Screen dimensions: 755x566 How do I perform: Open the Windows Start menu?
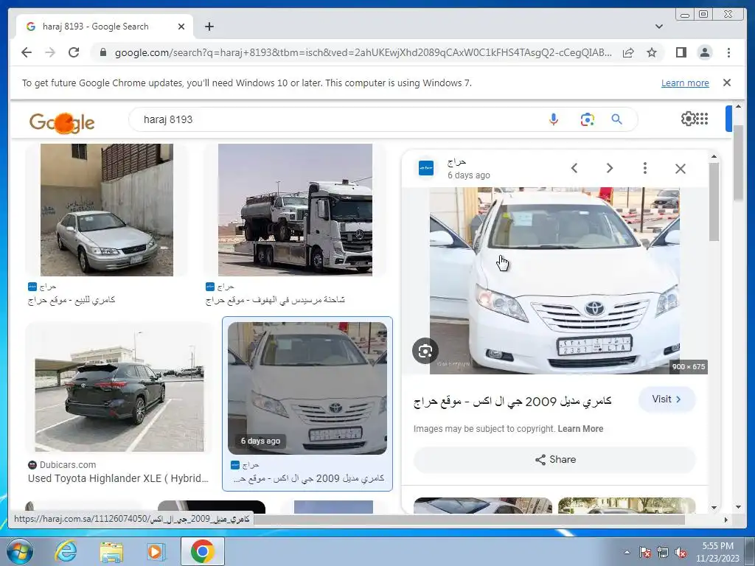point(20,551)
